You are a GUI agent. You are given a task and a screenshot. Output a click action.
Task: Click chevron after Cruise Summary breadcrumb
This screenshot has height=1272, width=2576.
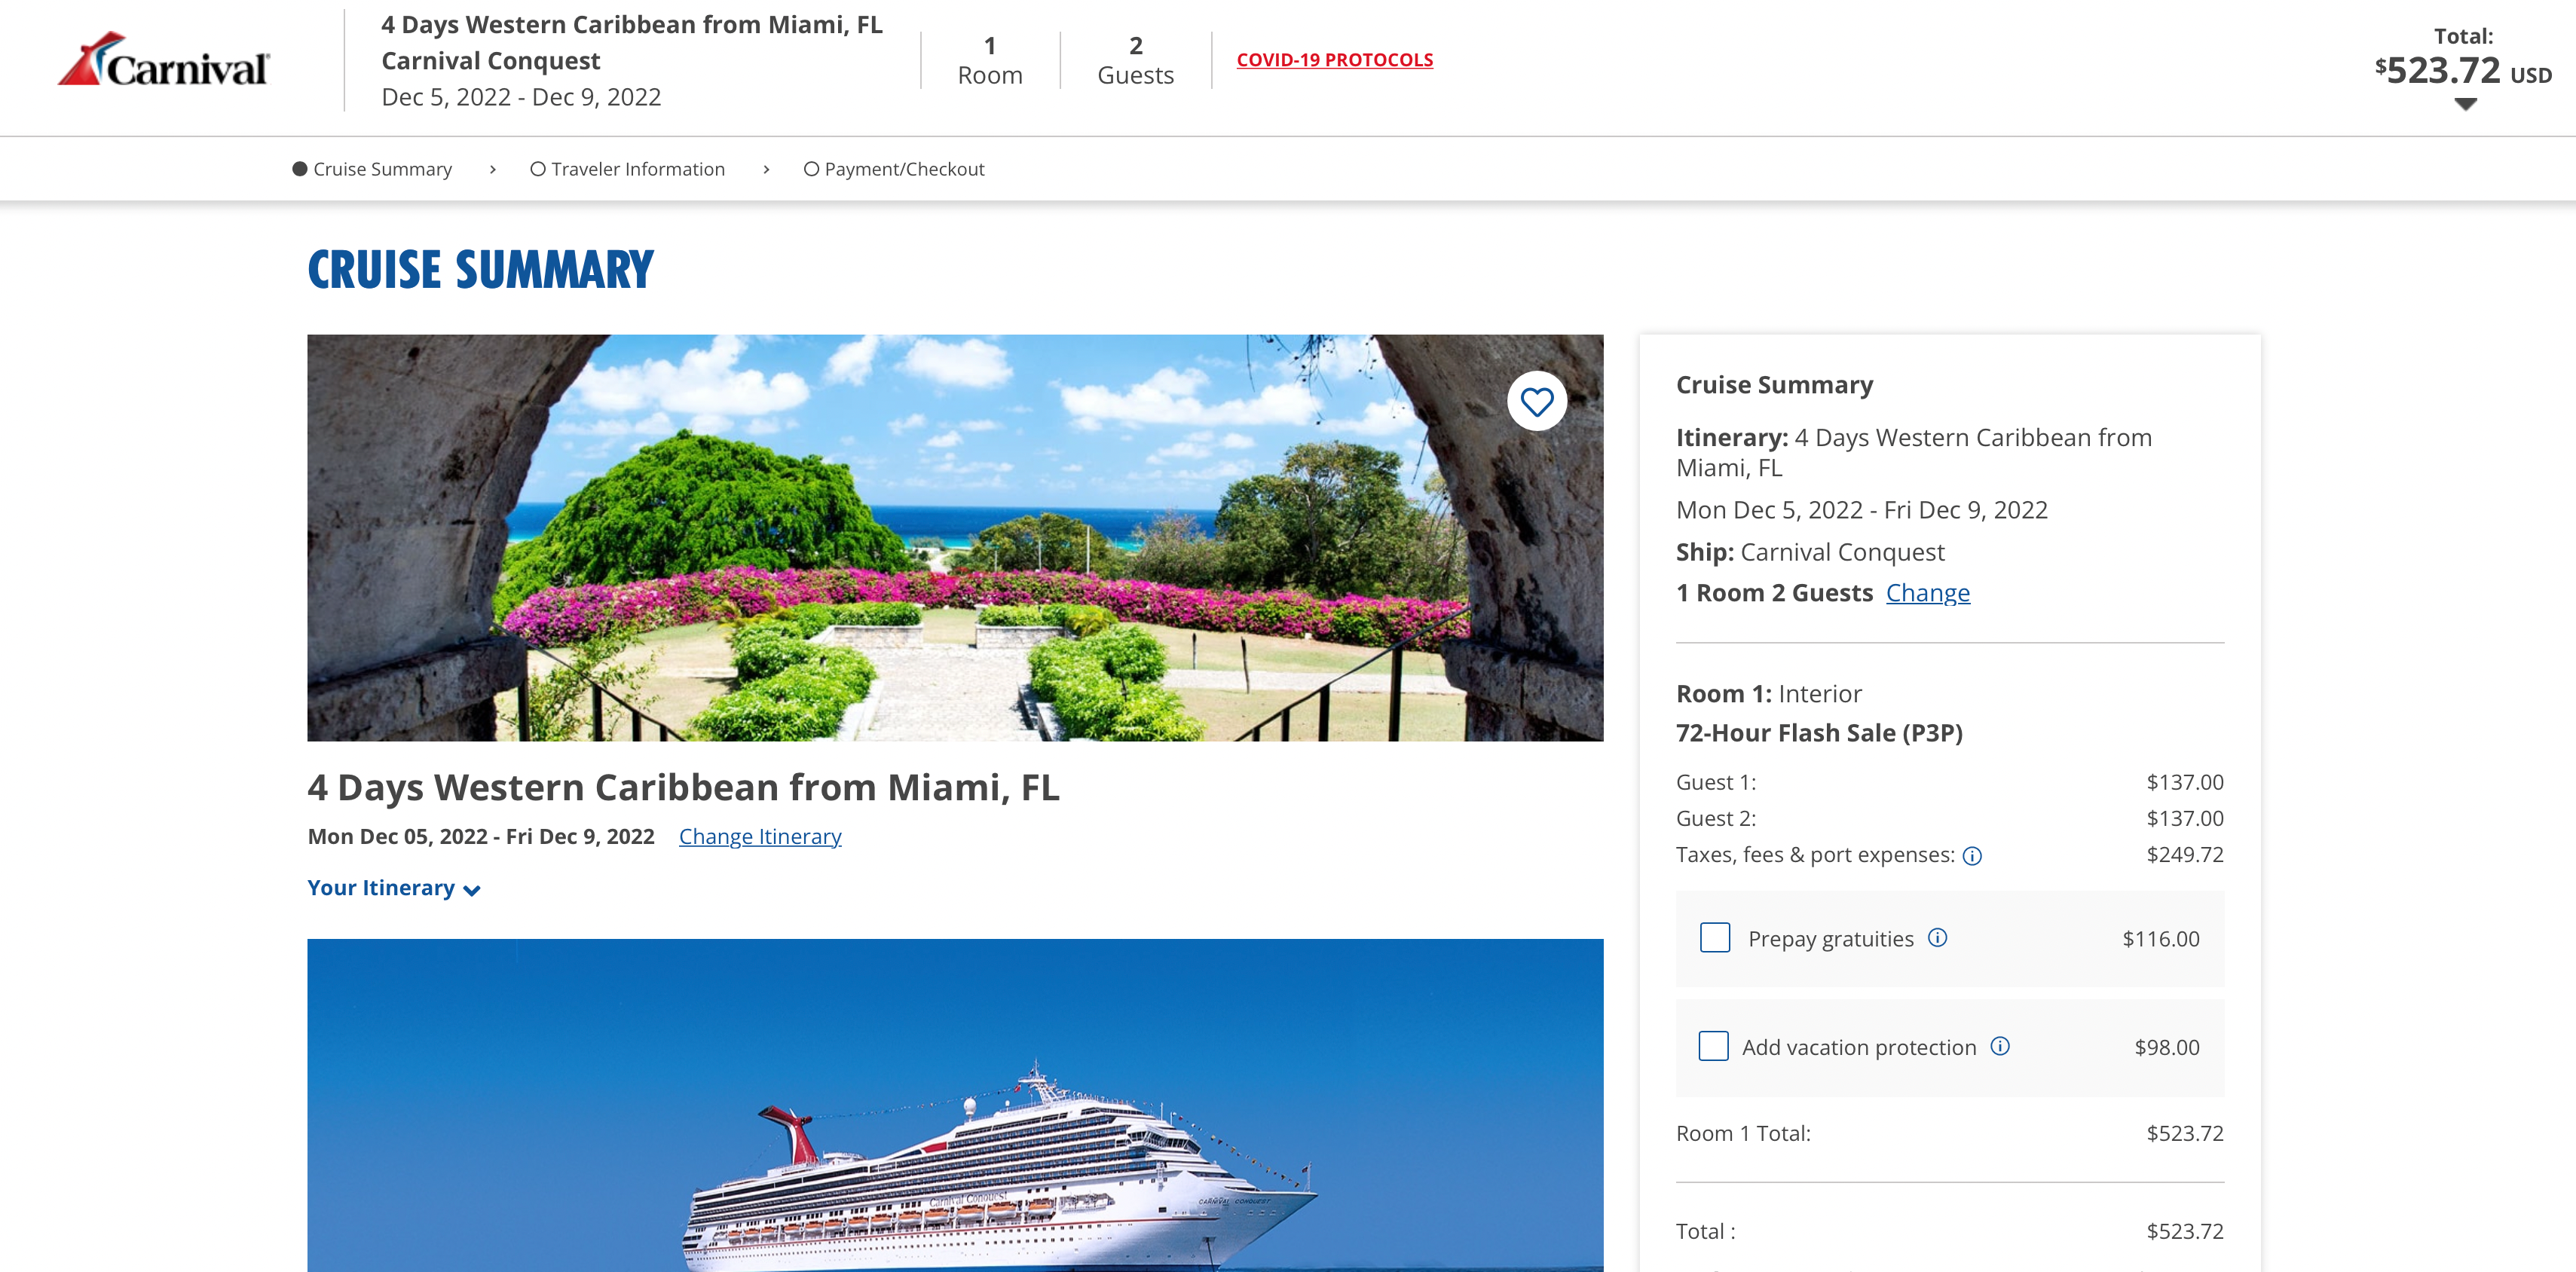click(x=492, y=170)
